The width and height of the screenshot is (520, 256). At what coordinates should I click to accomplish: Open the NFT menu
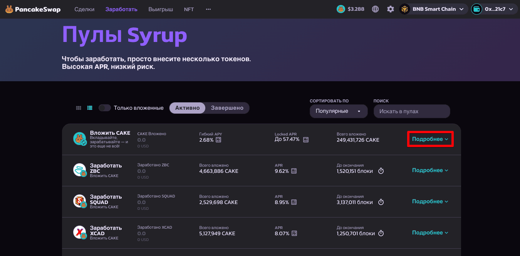tap(189, 9)
